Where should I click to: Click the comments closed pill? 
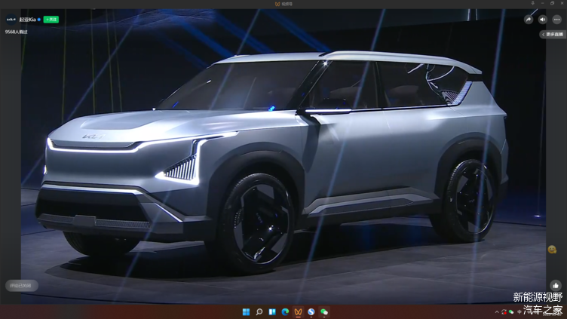pos(21,285)
